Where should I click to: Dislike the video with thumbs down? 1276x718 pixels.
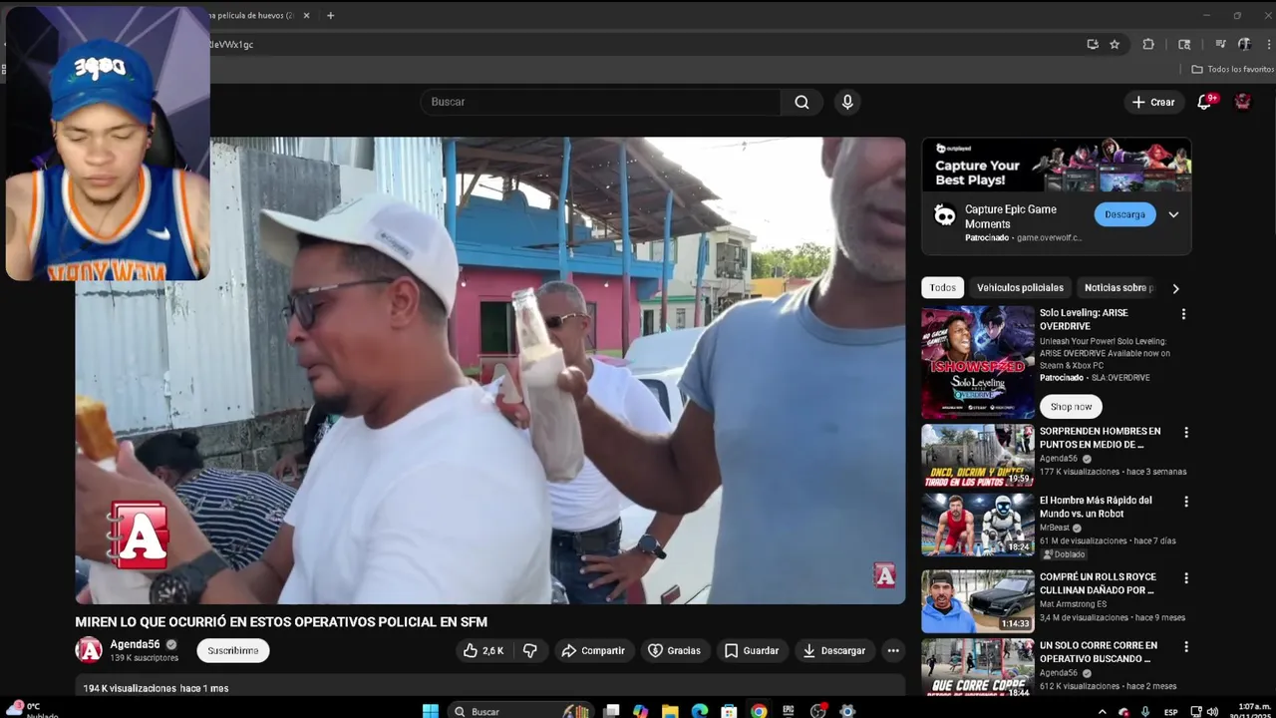[530, 650]
